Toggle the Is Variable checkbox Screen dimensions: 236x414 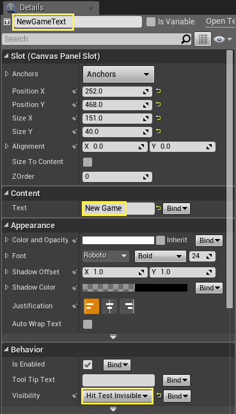point(151,22)
